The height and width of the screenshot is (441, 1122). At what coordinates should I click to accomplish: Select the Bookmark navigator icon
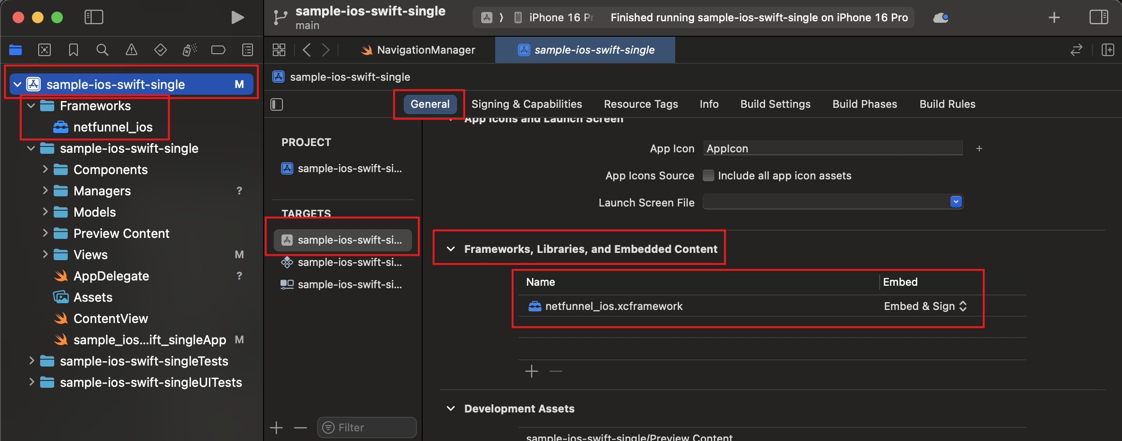click(73, 50)
